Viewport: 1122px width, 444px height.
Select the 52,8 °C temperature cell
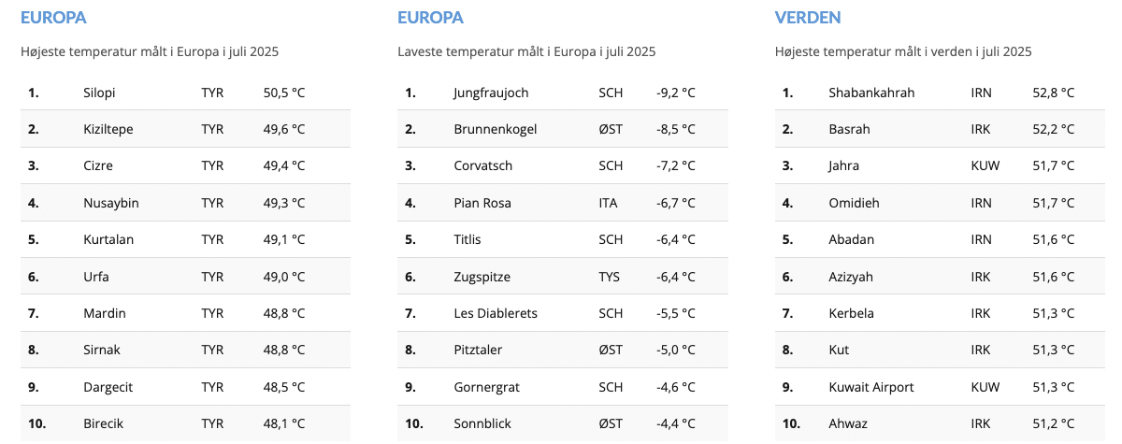(x=1054, y=93)
